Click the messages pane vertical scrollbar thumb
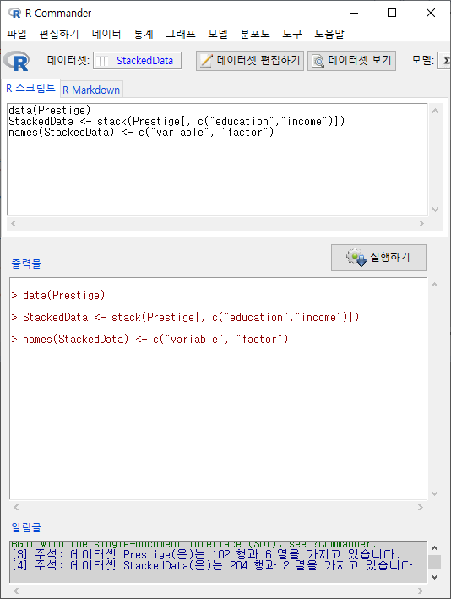The image size is (451, 599). [435, 563]
